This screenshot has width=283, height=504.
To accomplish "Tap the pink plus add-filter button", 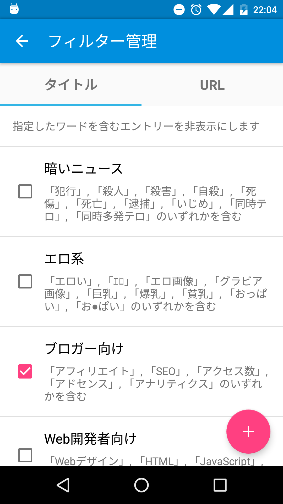I will (x=248, y=432).
